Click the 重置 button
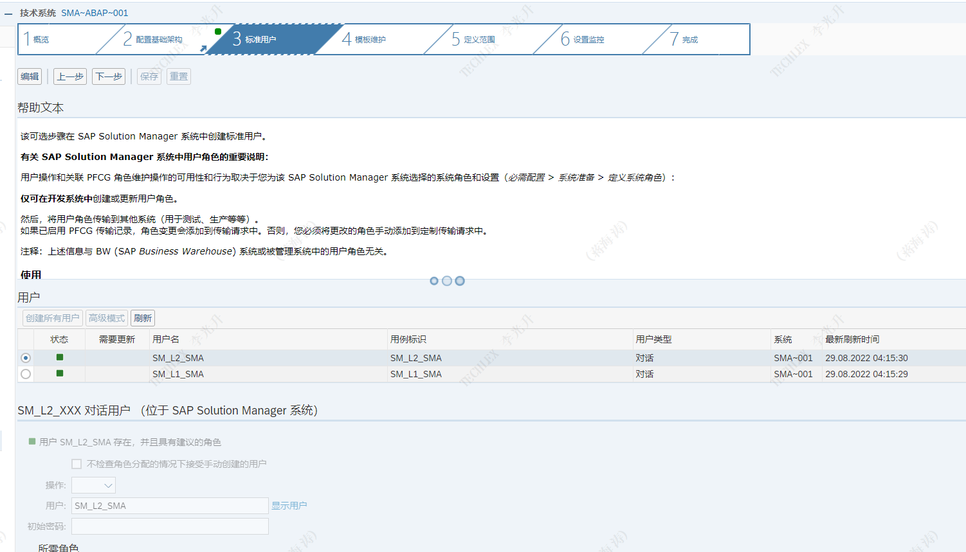 click(x=179, y=76)
